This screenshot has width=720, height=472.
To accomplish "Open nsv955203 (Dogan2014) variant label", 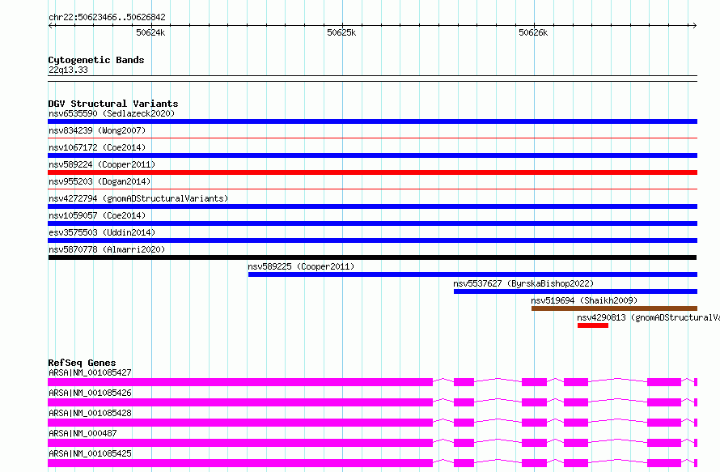I will 100,181.
